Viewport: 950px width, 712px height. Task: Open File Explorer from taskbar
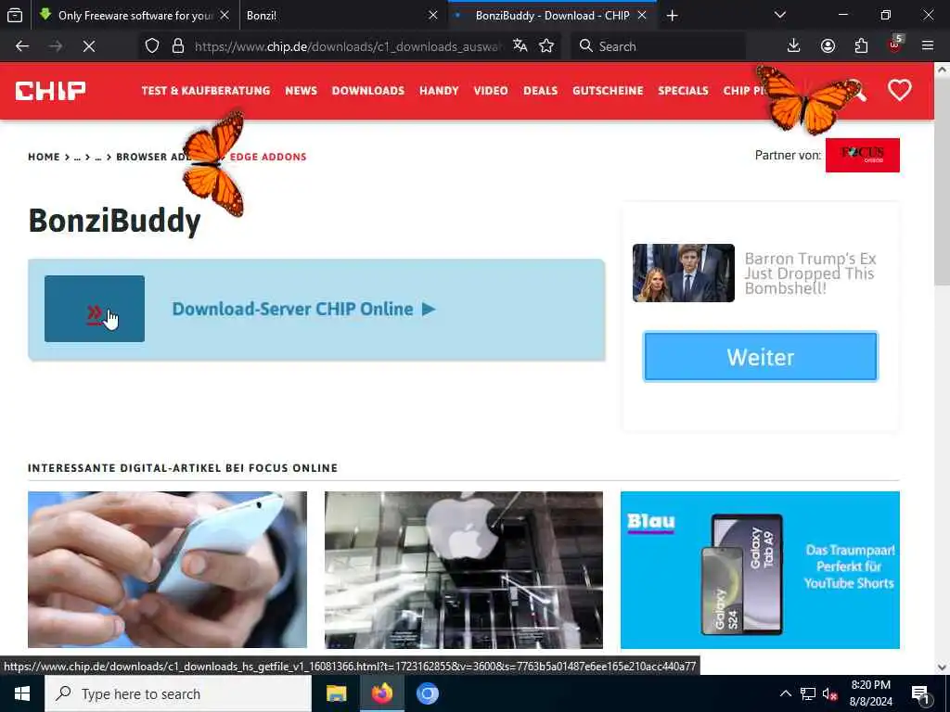(x=336, y=693)
